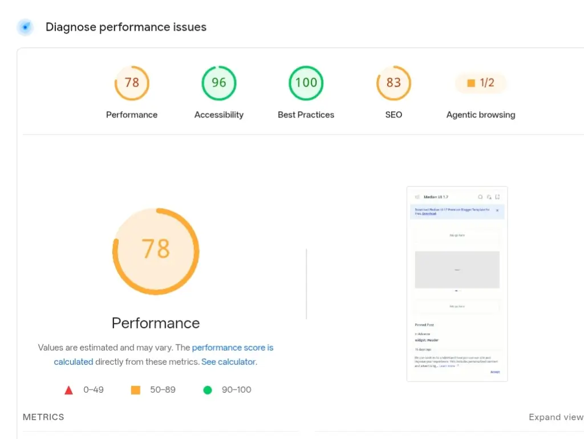The width and height of the screenshot is (584, 439).
Task: Click the Performance label under the 78 gauge
Action: pyautogui.click(x=132, y=115)
